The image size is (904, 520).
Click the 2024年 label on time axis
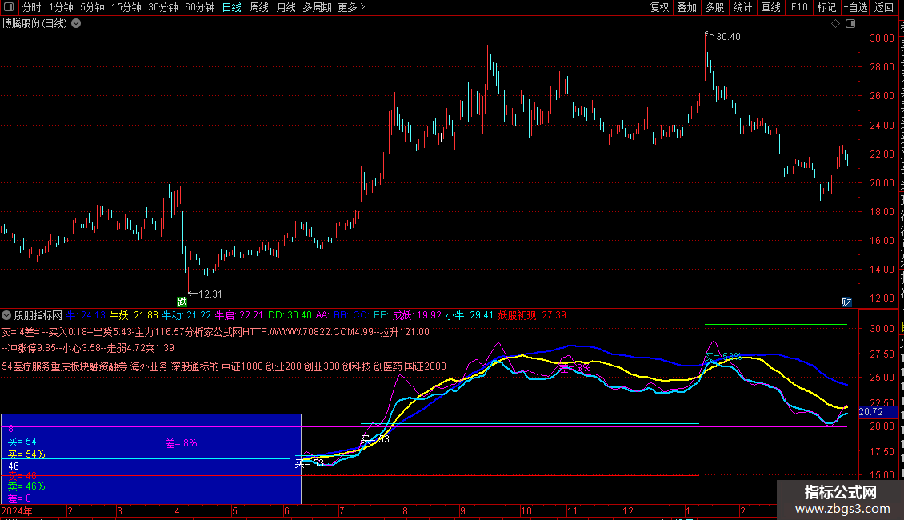pos(17,510)
